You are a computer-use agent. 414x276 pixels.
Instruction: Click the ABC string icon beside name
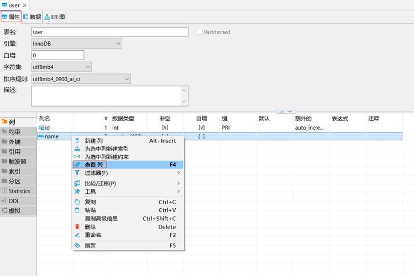click(41, 136)
